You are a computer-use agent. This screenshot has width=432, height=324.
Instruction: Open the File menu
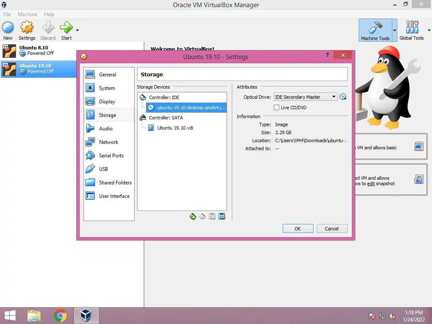7,14
